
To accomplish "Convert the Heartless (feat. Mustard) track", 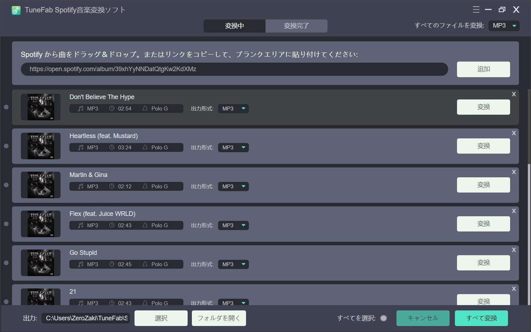I will coord(483,146).
